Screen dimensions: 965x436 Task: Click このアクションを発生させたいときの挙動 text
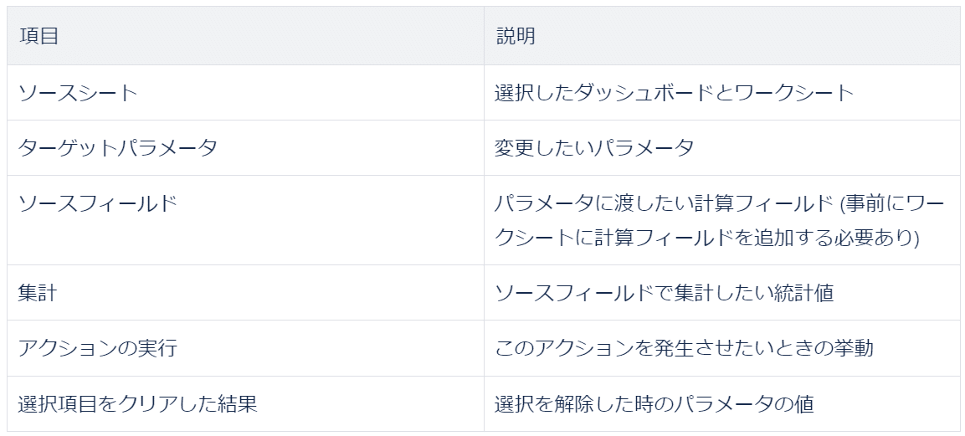tap(684, 348)
